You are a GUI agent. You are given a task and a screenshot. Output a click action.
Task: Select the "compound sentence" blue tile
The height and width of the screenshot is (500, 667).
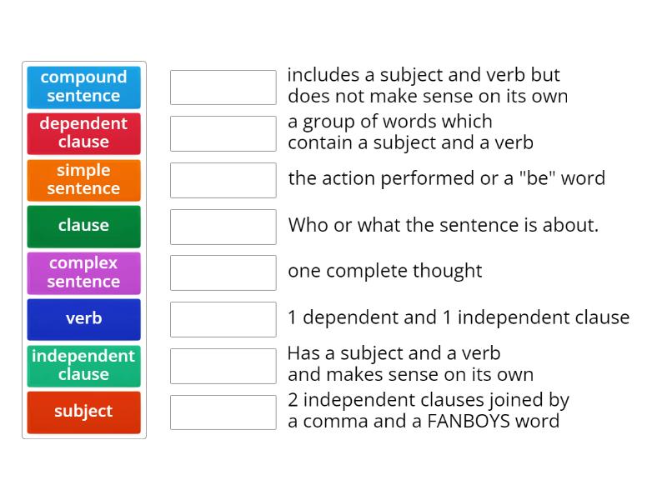[x=83, y=87]
